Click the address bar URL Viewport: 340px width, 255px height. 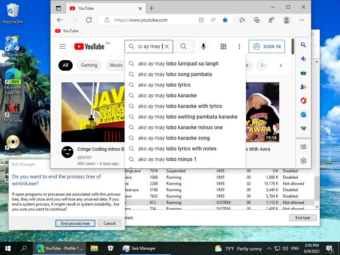pyautogui.click(x=141, y=20)
